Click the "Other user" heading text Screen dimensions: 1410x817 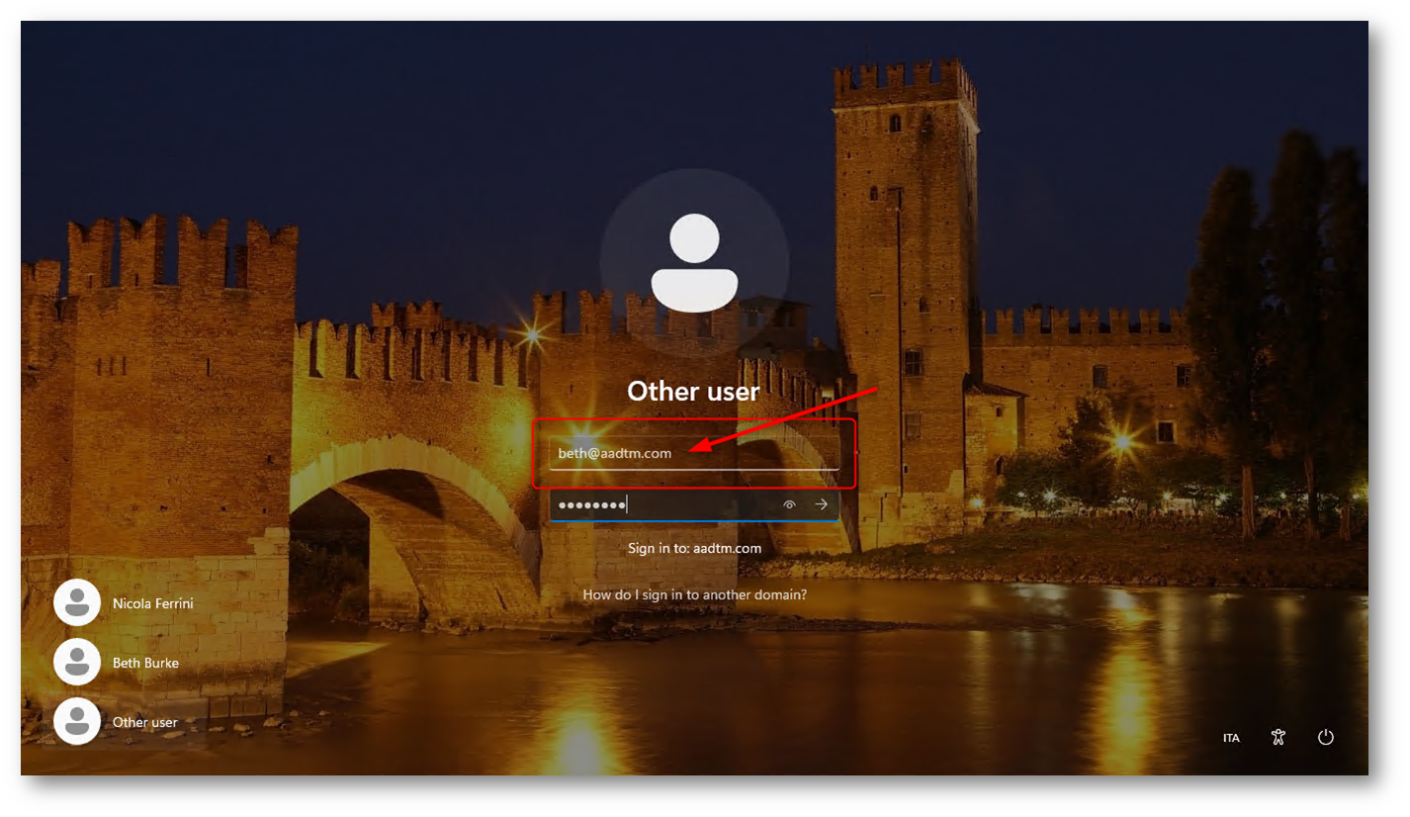pos(692,391)
